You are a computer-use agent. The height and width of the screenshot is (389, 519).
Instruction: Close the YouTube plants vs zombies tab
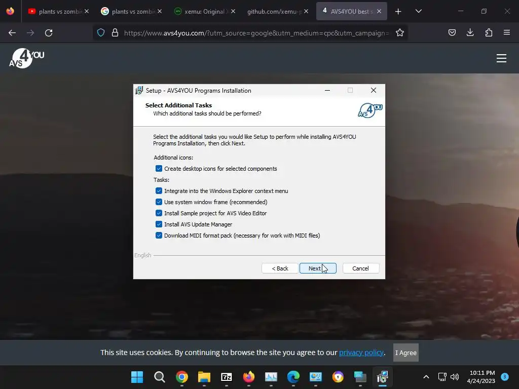pyautogui.click(x=87, y=12)
